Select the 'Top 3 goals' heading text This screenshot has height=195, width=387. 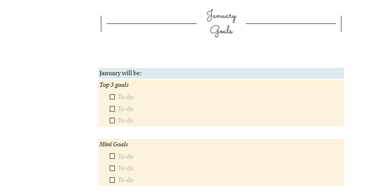pyautogui.click(x=114, y=85)
